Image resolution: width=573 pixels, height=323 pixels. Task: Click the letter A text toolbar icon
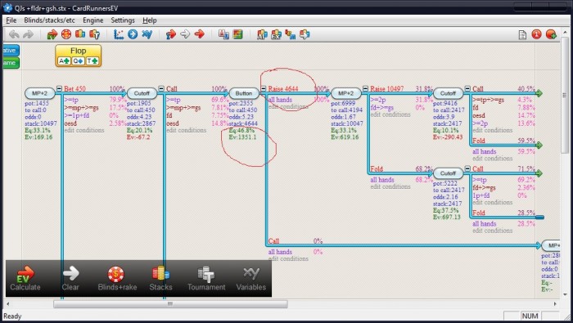tap(223, 34)
